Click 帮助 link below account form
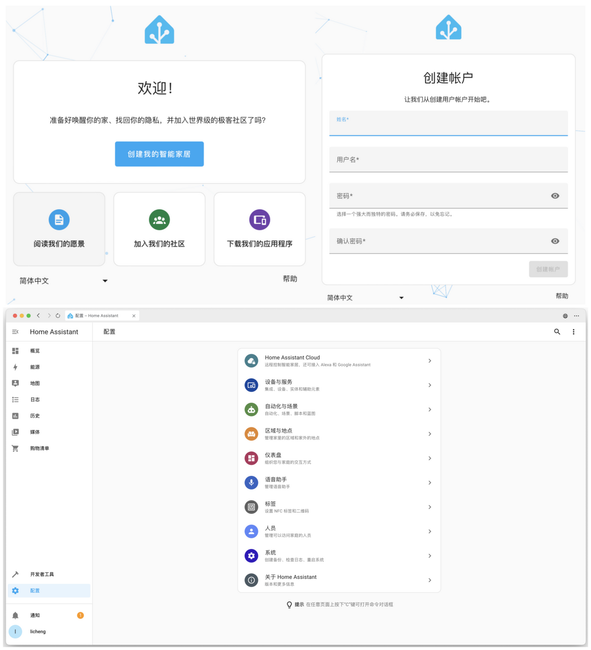The image size is (591, 650). click(x=562, y=296)
